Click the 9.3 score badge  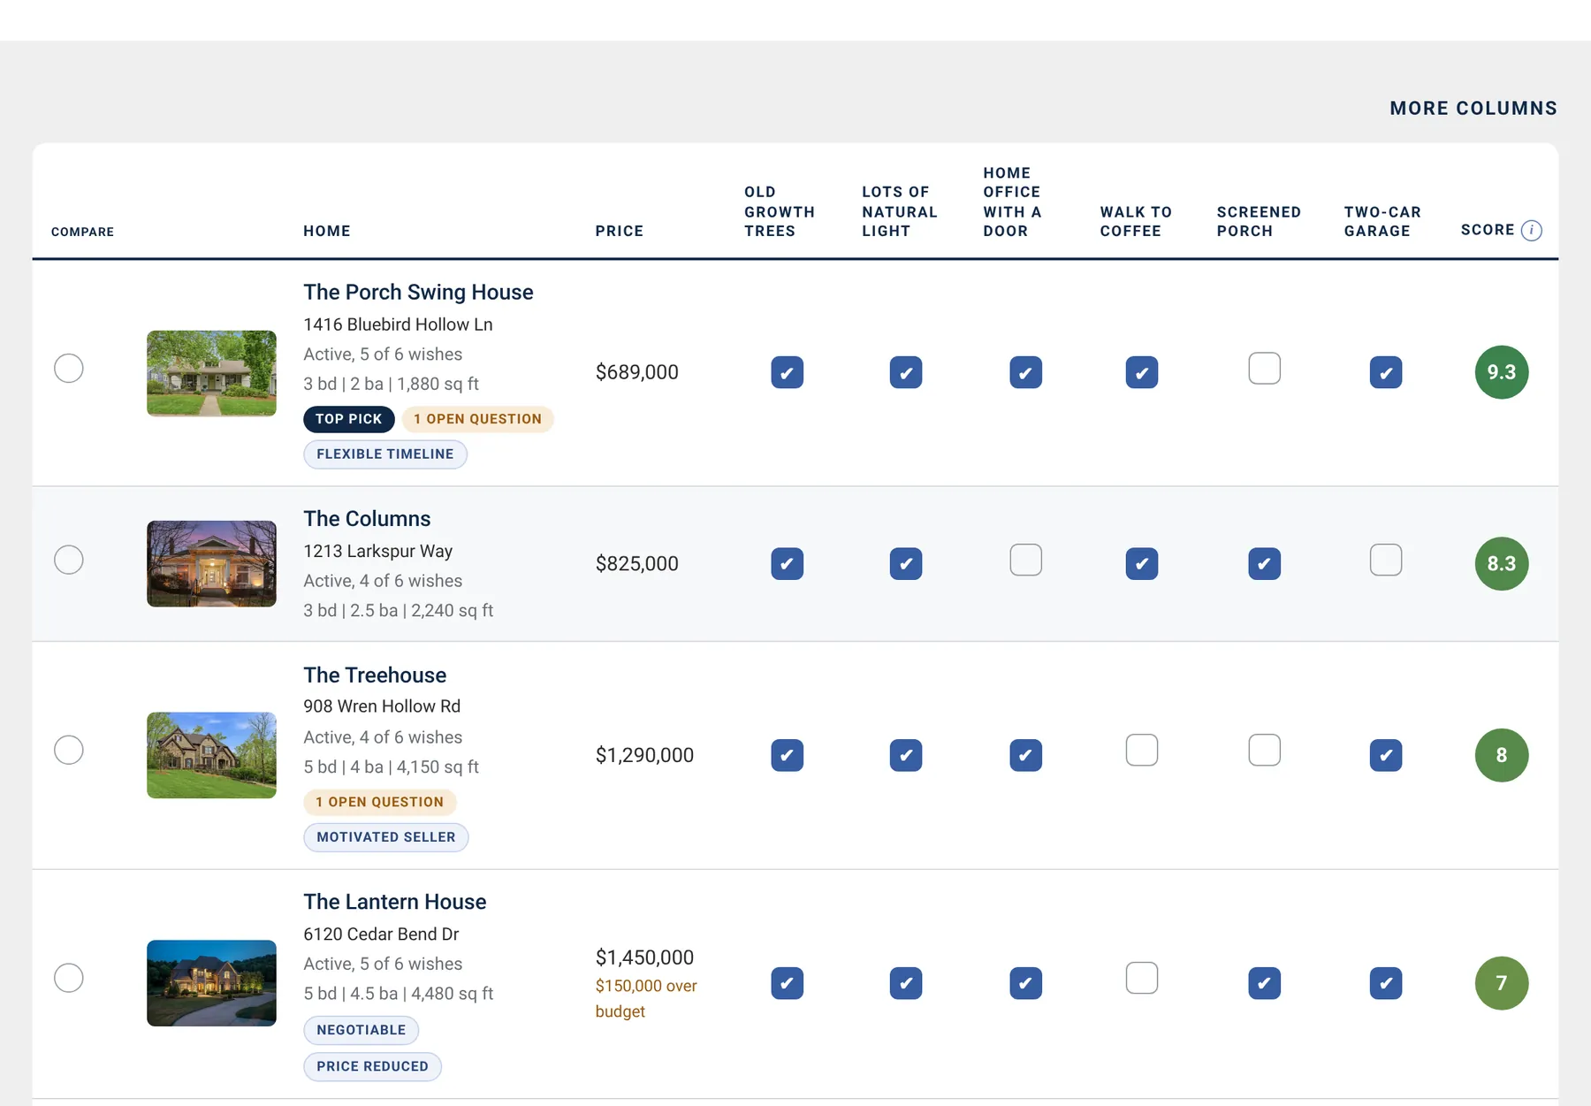coord(1502,372)
